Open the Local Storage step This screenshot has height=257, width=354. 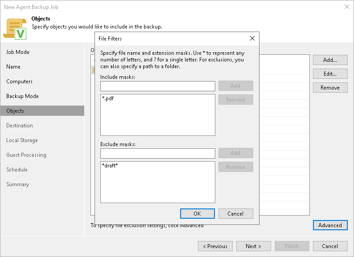(x=22, y=140)
